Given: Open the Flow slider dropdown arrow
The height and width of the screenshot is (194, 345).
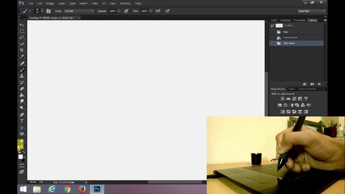Looking at the screenshot, I should (151, 11).
